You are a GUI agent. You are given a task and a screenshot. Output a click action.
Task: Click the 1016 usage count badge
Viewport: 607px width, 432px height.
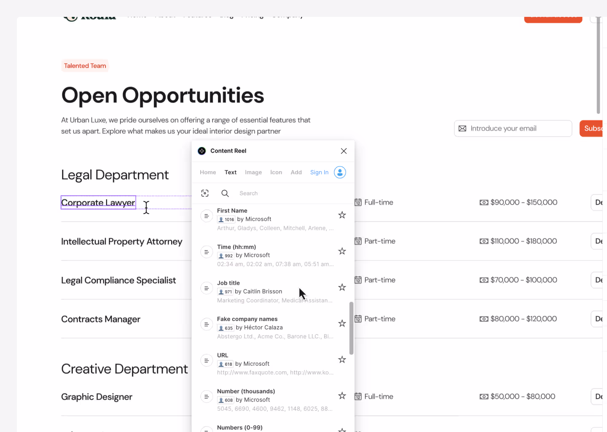point(226,219)
